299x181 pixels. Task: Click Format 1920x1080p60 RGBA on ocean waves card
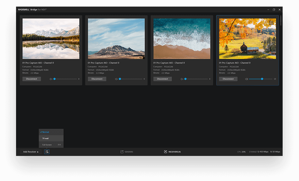click(166, 70)
